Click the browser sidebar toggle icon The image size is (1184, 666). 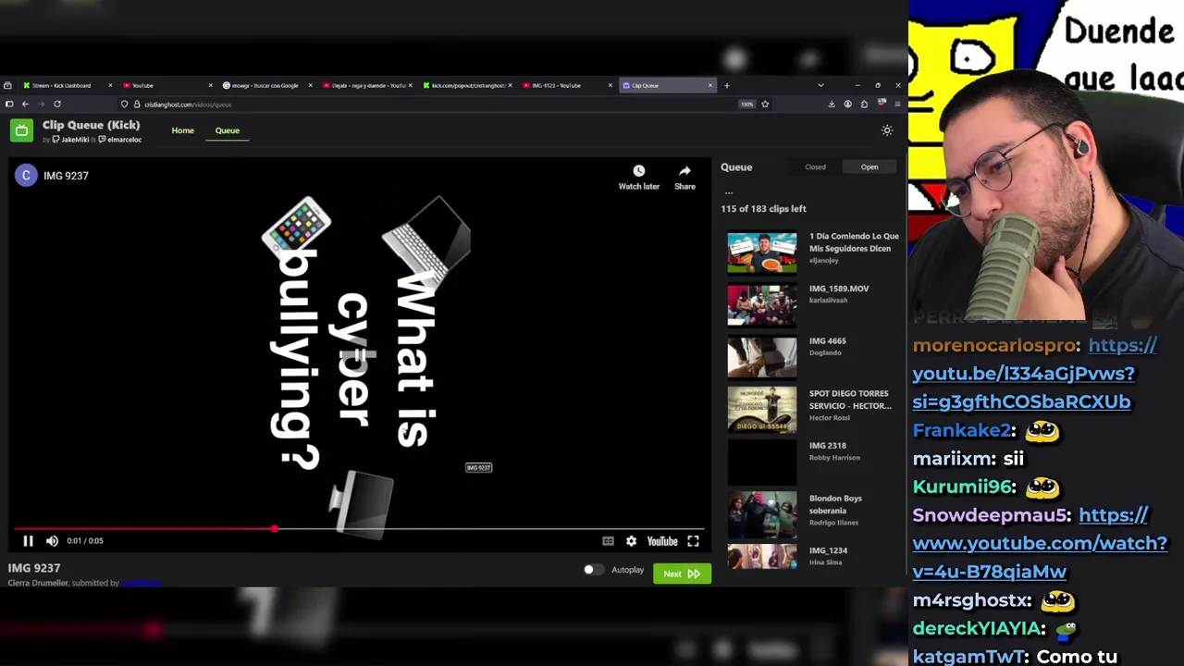[x=9, y=105]
